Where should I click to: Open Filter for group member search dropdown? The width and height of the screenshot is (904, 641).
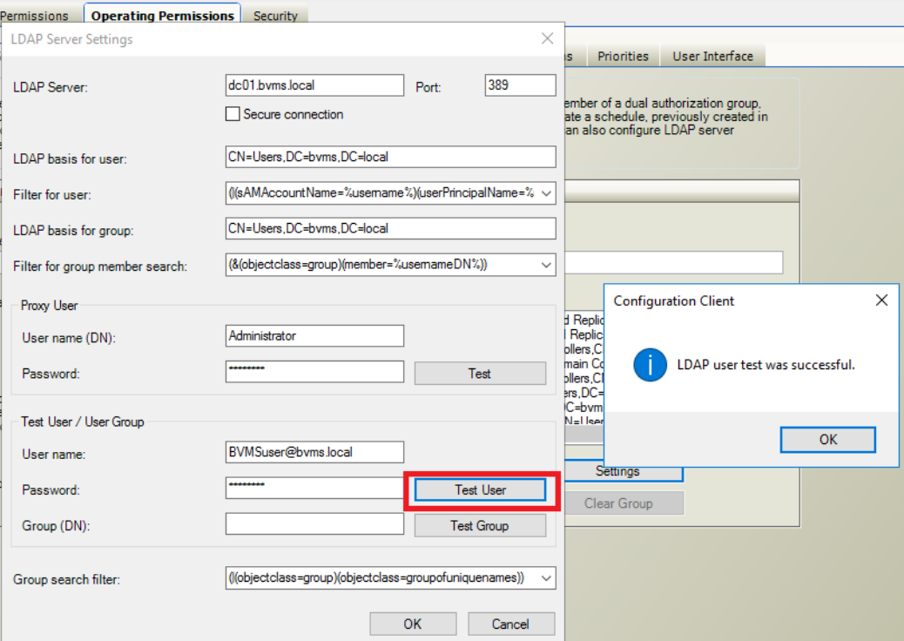(x=546, y=265)
